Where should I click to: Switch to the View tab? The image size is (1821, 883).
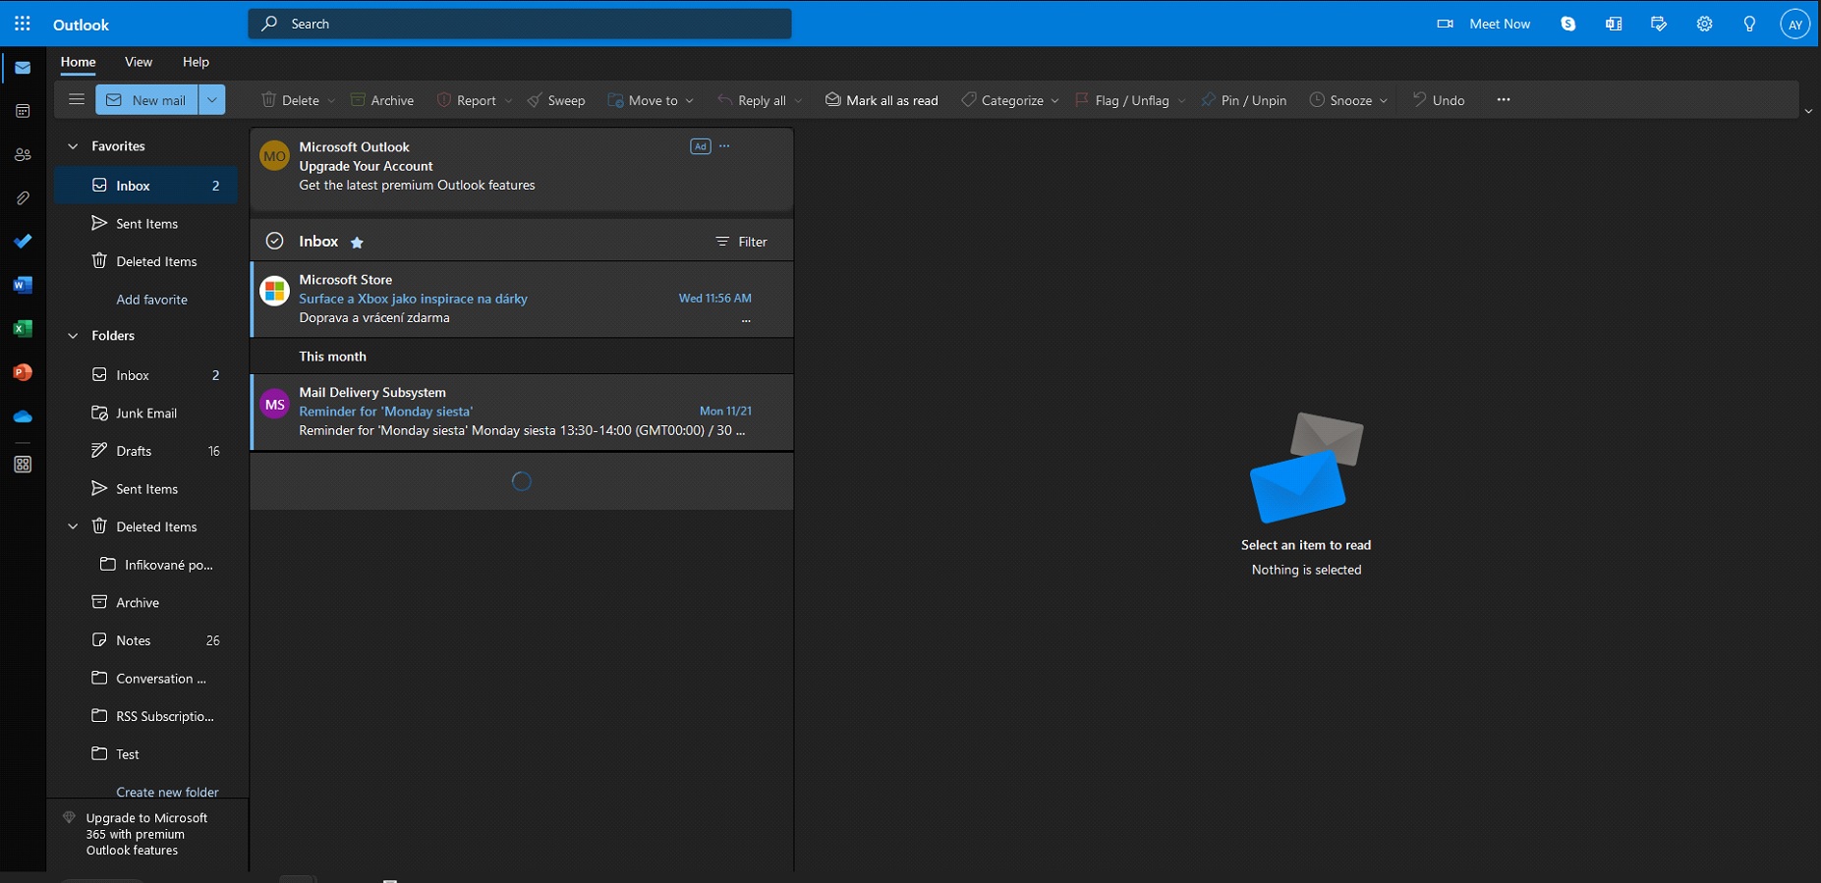click(x=139, y=62)
